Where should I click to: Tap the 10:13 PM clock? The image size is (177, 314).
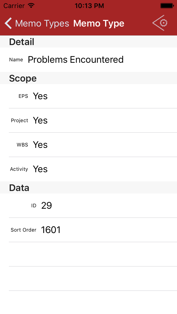pos(89,6)
